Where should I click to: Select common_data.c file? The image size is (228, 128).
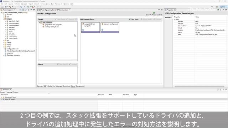click(14, 23)
